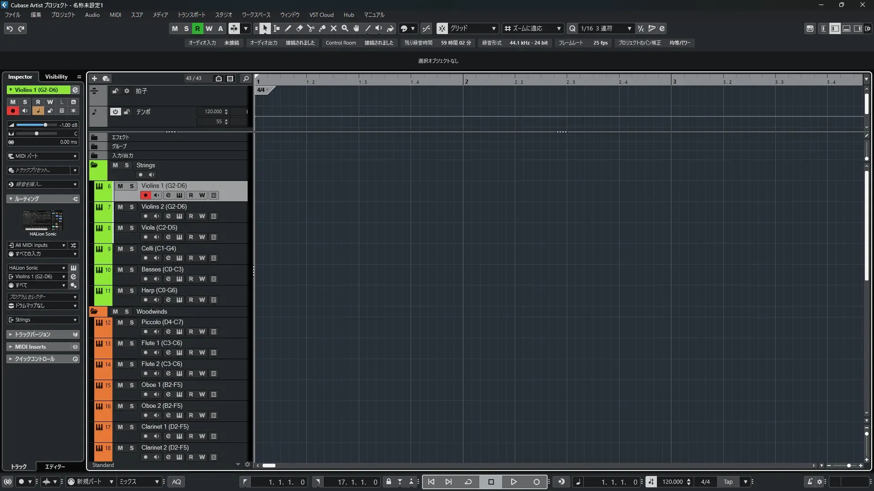
Task: Open the グリッド snap type dropdown
Action: [x=493, y=29]
